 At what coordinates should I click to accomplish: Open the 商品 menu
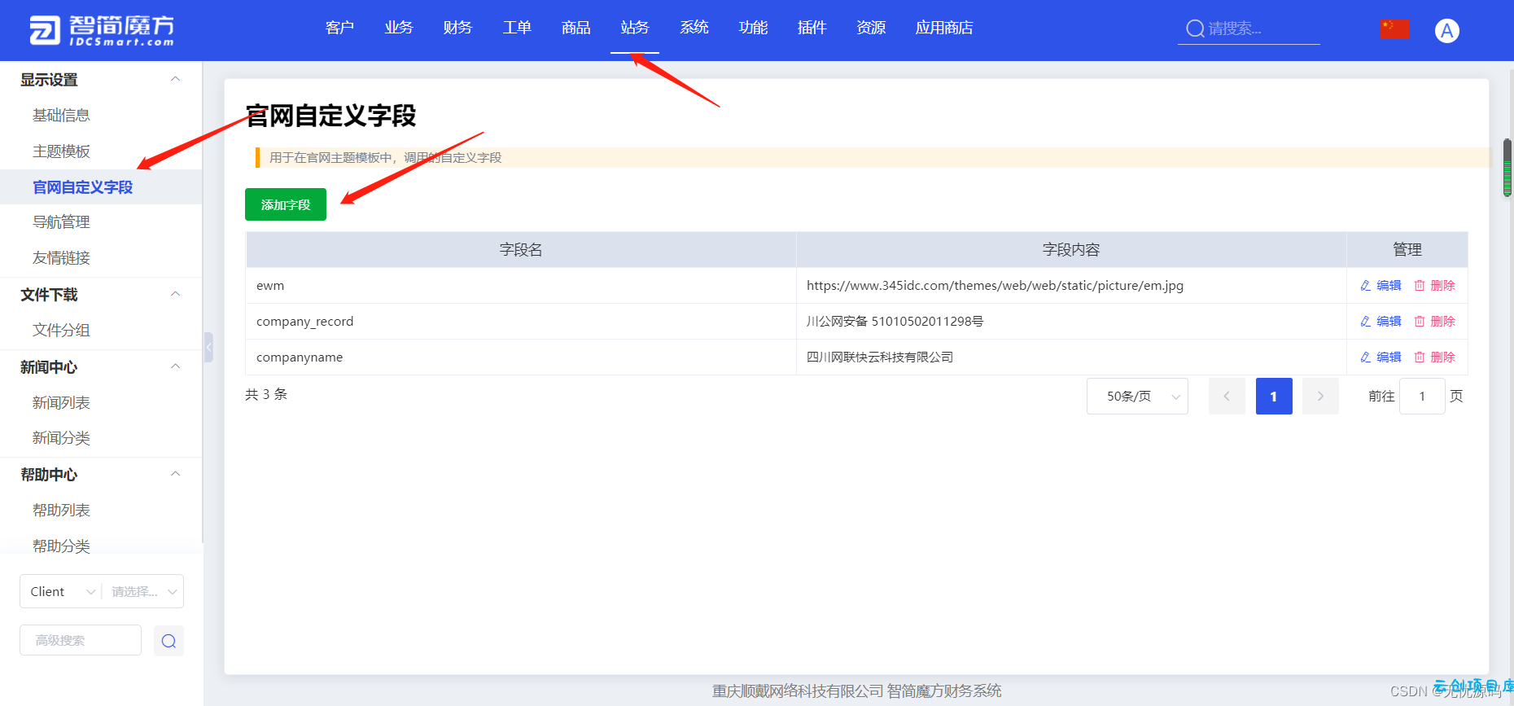[x=575, y=28]
